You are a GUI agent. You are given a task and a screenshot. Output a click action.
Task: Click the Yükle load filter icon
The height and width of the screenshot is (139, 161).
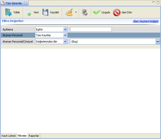coord(9,12)
